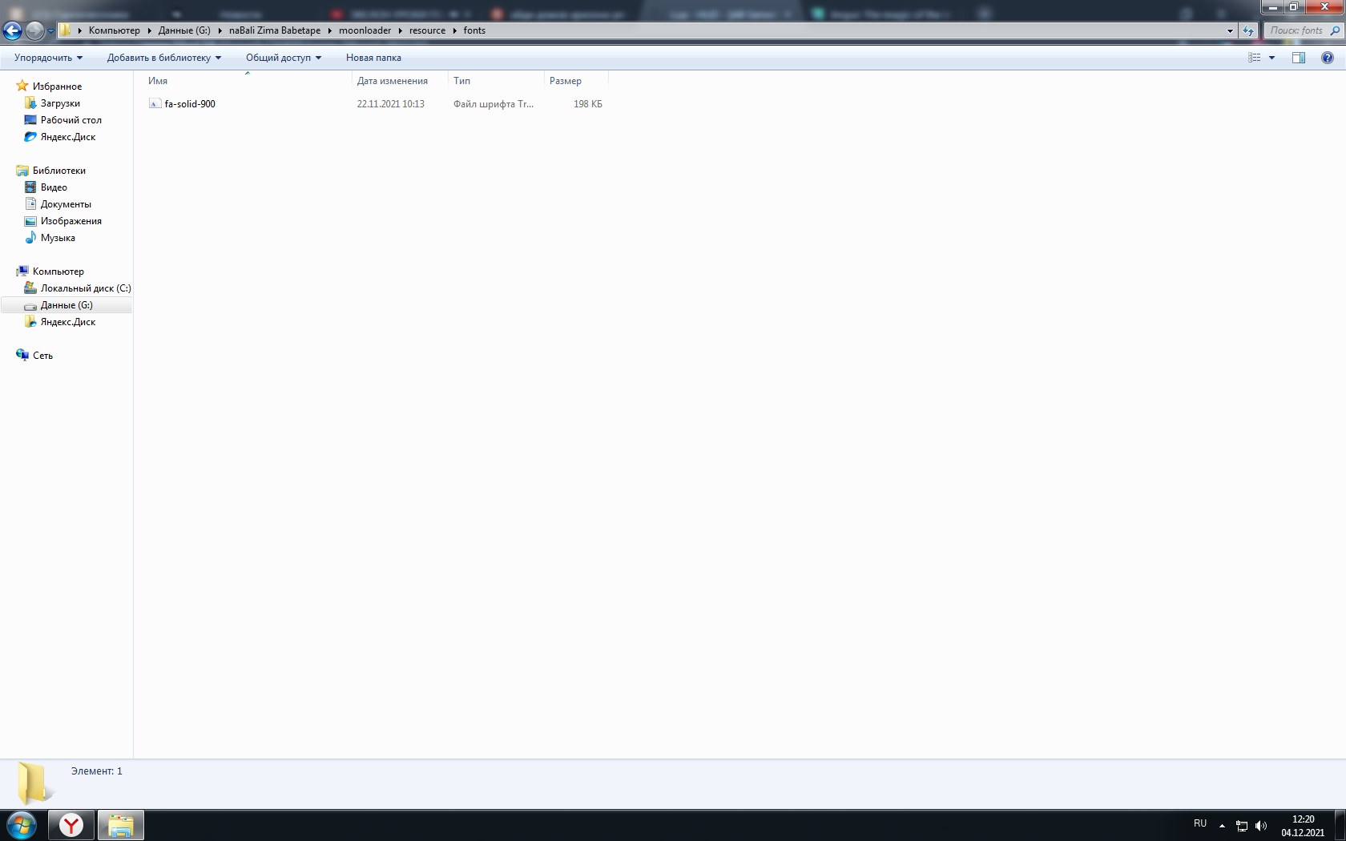Open the view options dropdown arrow
Image resolution: width=1346 pixels, height=841 pixels.
click(x=1271, y=58)
